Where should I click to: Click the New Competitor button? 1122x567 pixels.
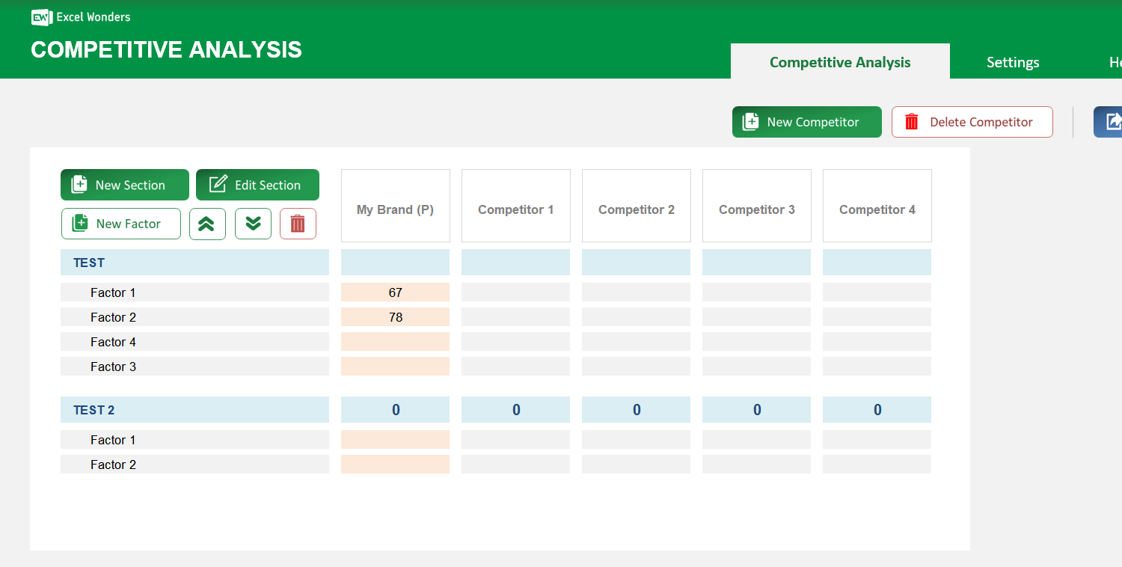[806, 121]
